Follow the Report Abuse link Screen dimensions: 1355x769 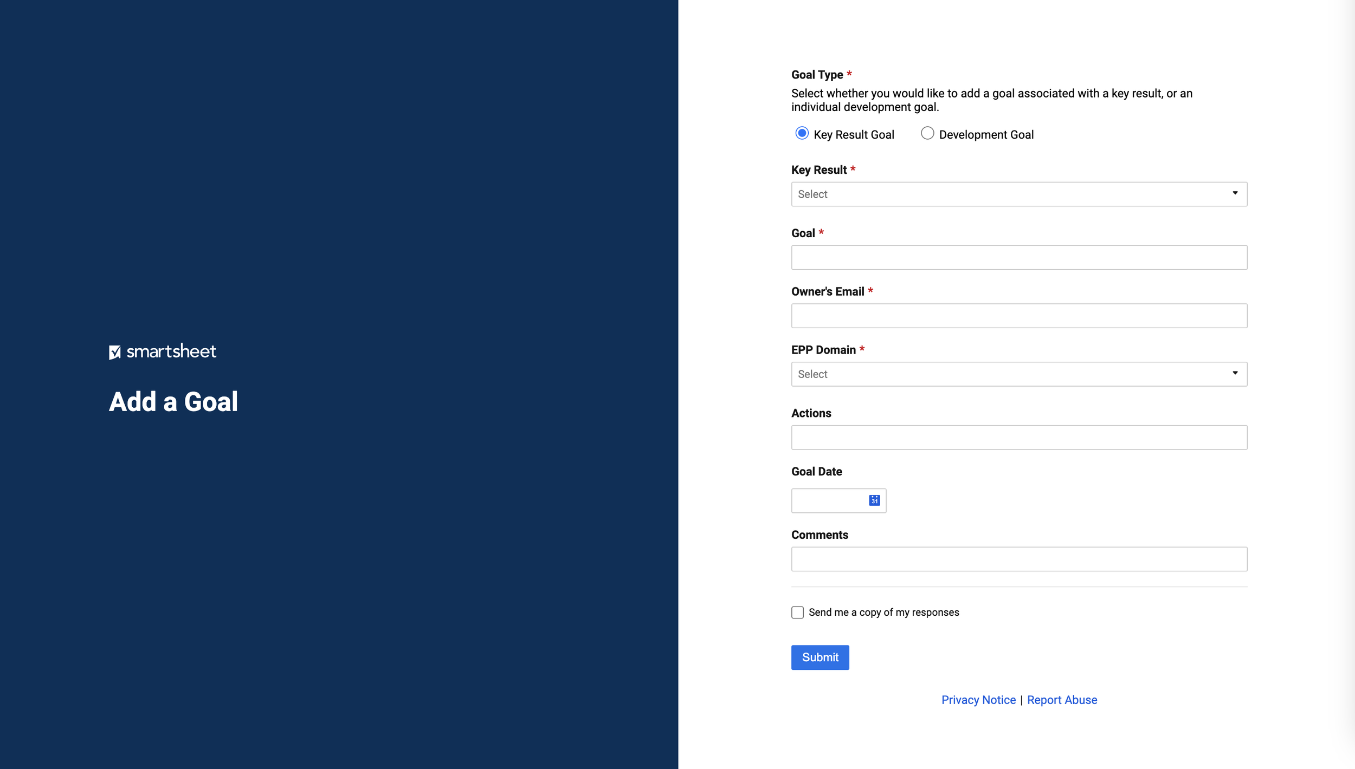(1062, 700)
